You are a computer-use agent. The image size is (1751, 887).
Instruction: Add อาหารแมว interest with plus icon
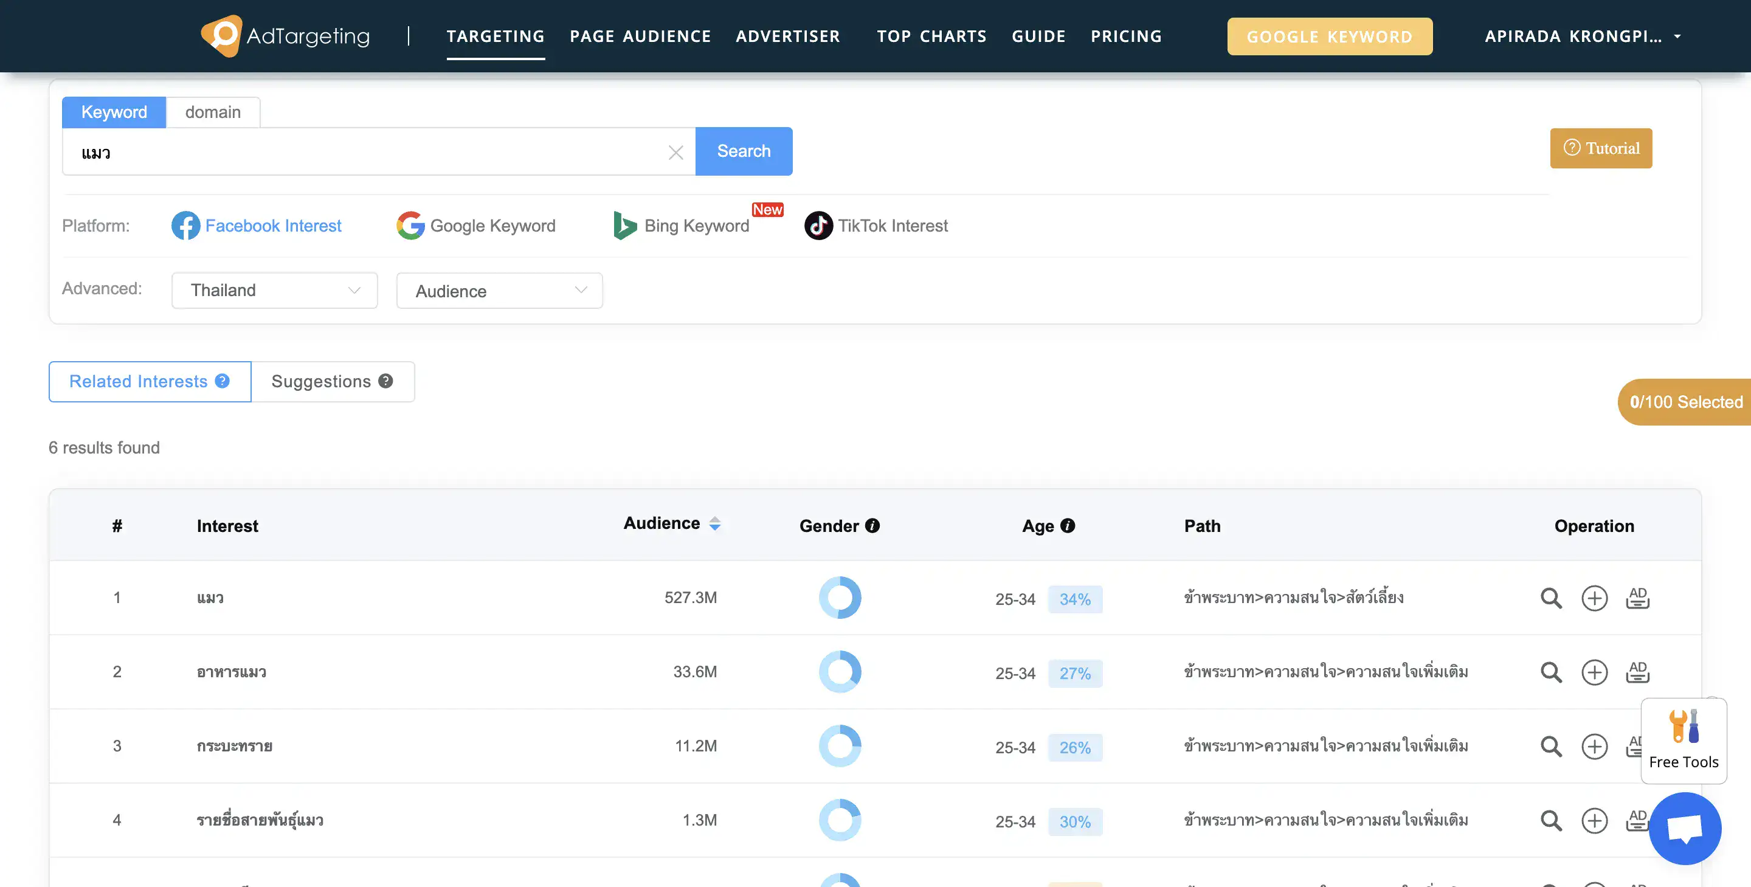[x=1594, y=672]
